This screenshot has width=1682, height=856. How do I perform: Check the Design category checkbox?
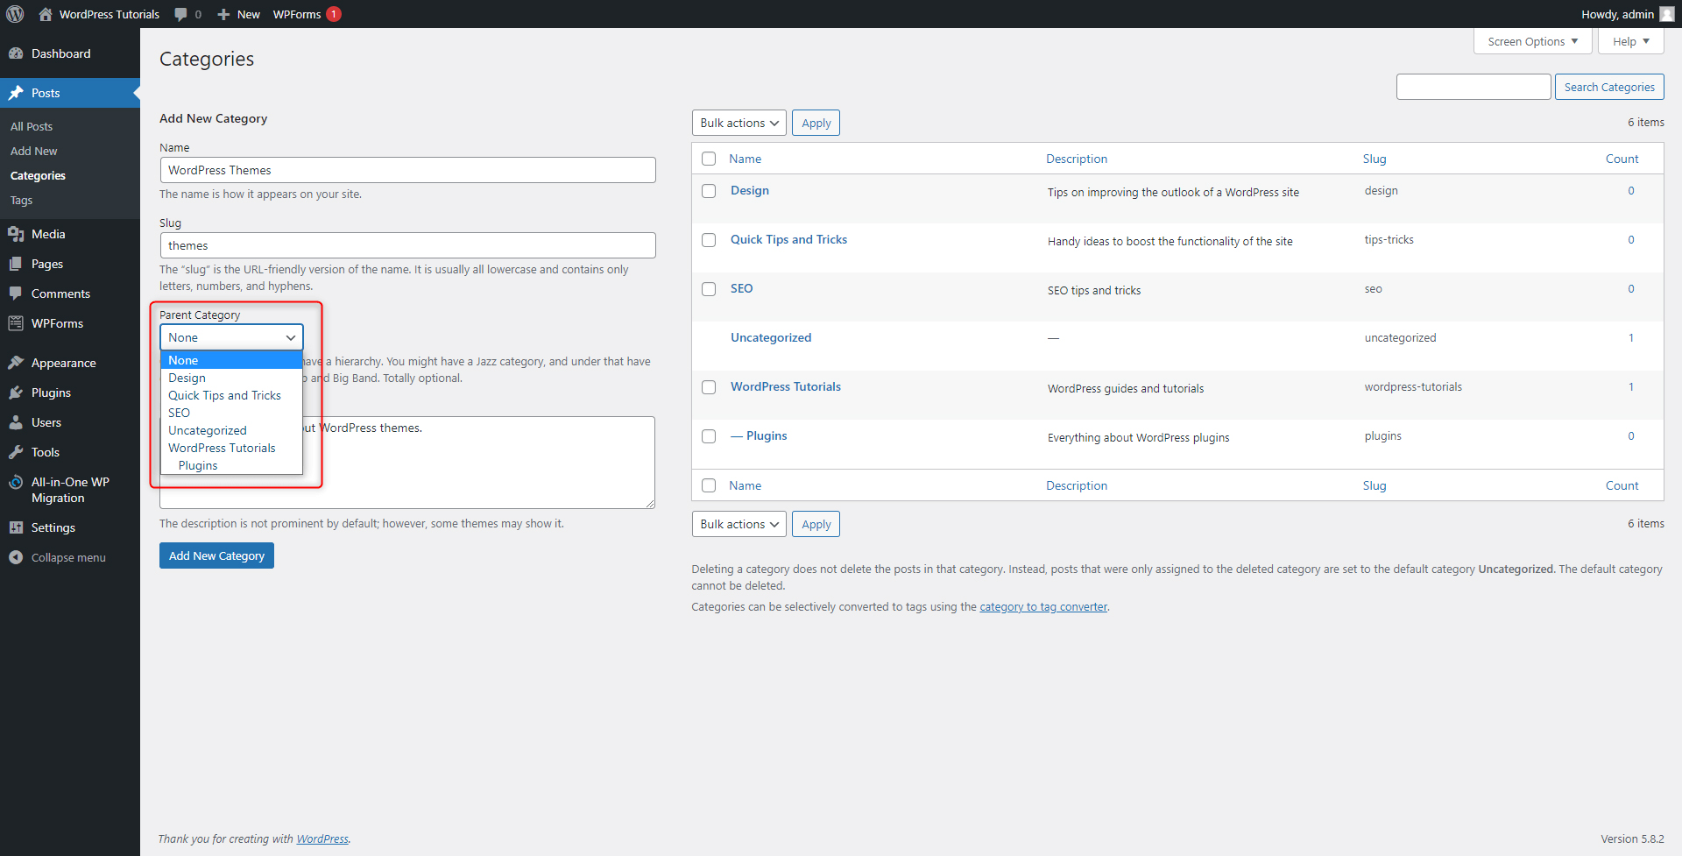pyautogui.click(x=709, y=191)
